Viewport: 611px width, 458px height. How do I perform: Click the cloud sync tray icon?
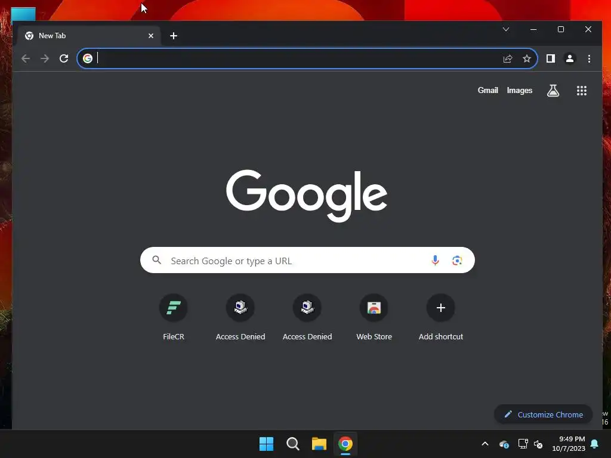coord(504,444)
